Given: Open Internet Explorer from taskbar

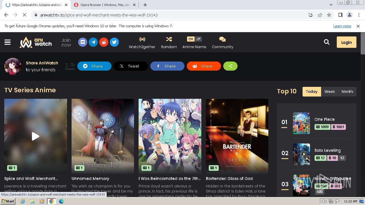Looking at the screenshot, I should (x=23, y=201).
